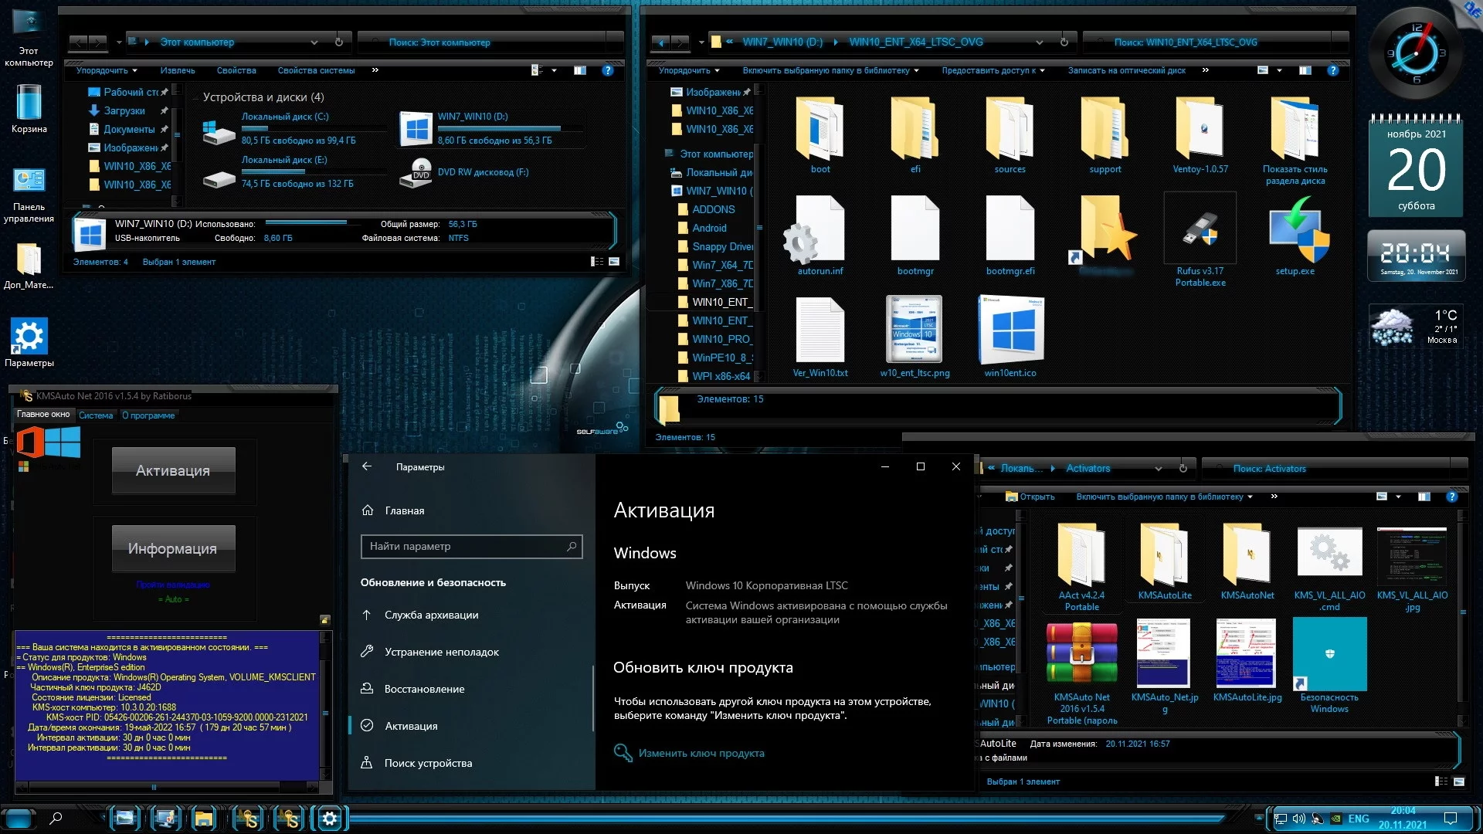The height and width of the screenshot is (834, 1483).
Task: Select Восстановление in settings sidebar
Action: click(424, 689)
